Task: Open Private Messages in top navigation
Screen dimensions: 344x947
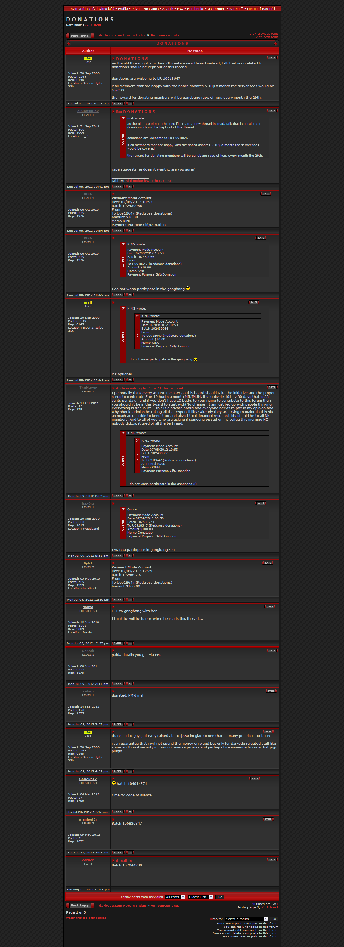Action: coord(145,9)
